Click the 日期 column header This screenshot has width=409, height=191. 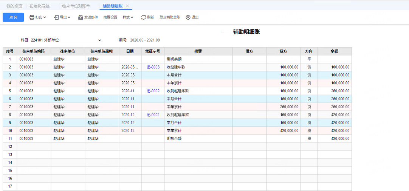coord(130,51)
